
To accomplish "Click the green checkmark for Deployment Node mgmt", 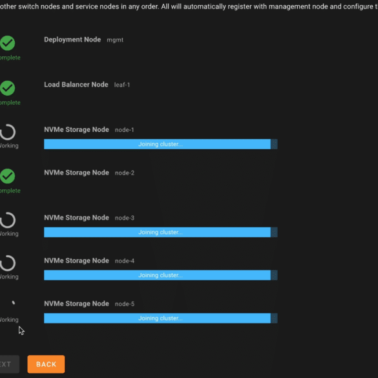I will [x=8, y=43].
